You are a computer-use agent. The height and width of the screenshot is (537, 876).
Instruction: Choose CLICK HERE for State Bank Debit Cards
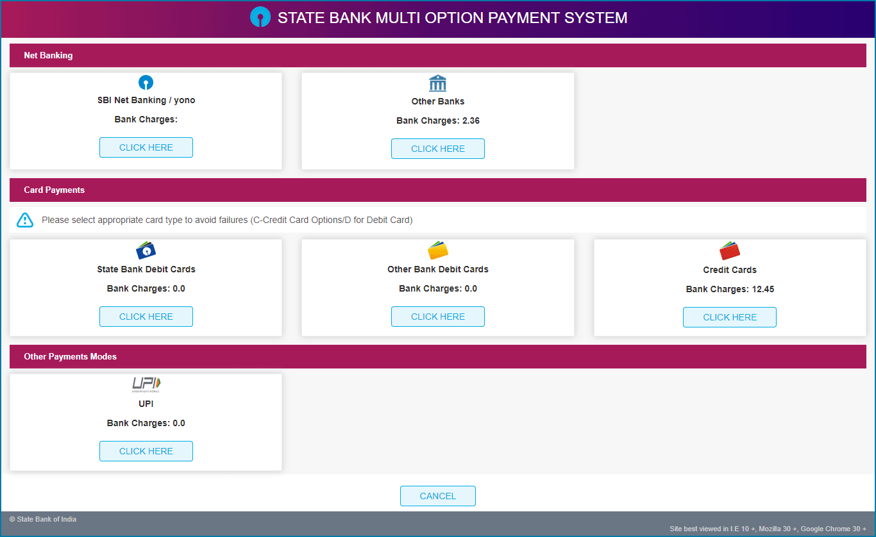pyautogui.click(x=146, y=317)
